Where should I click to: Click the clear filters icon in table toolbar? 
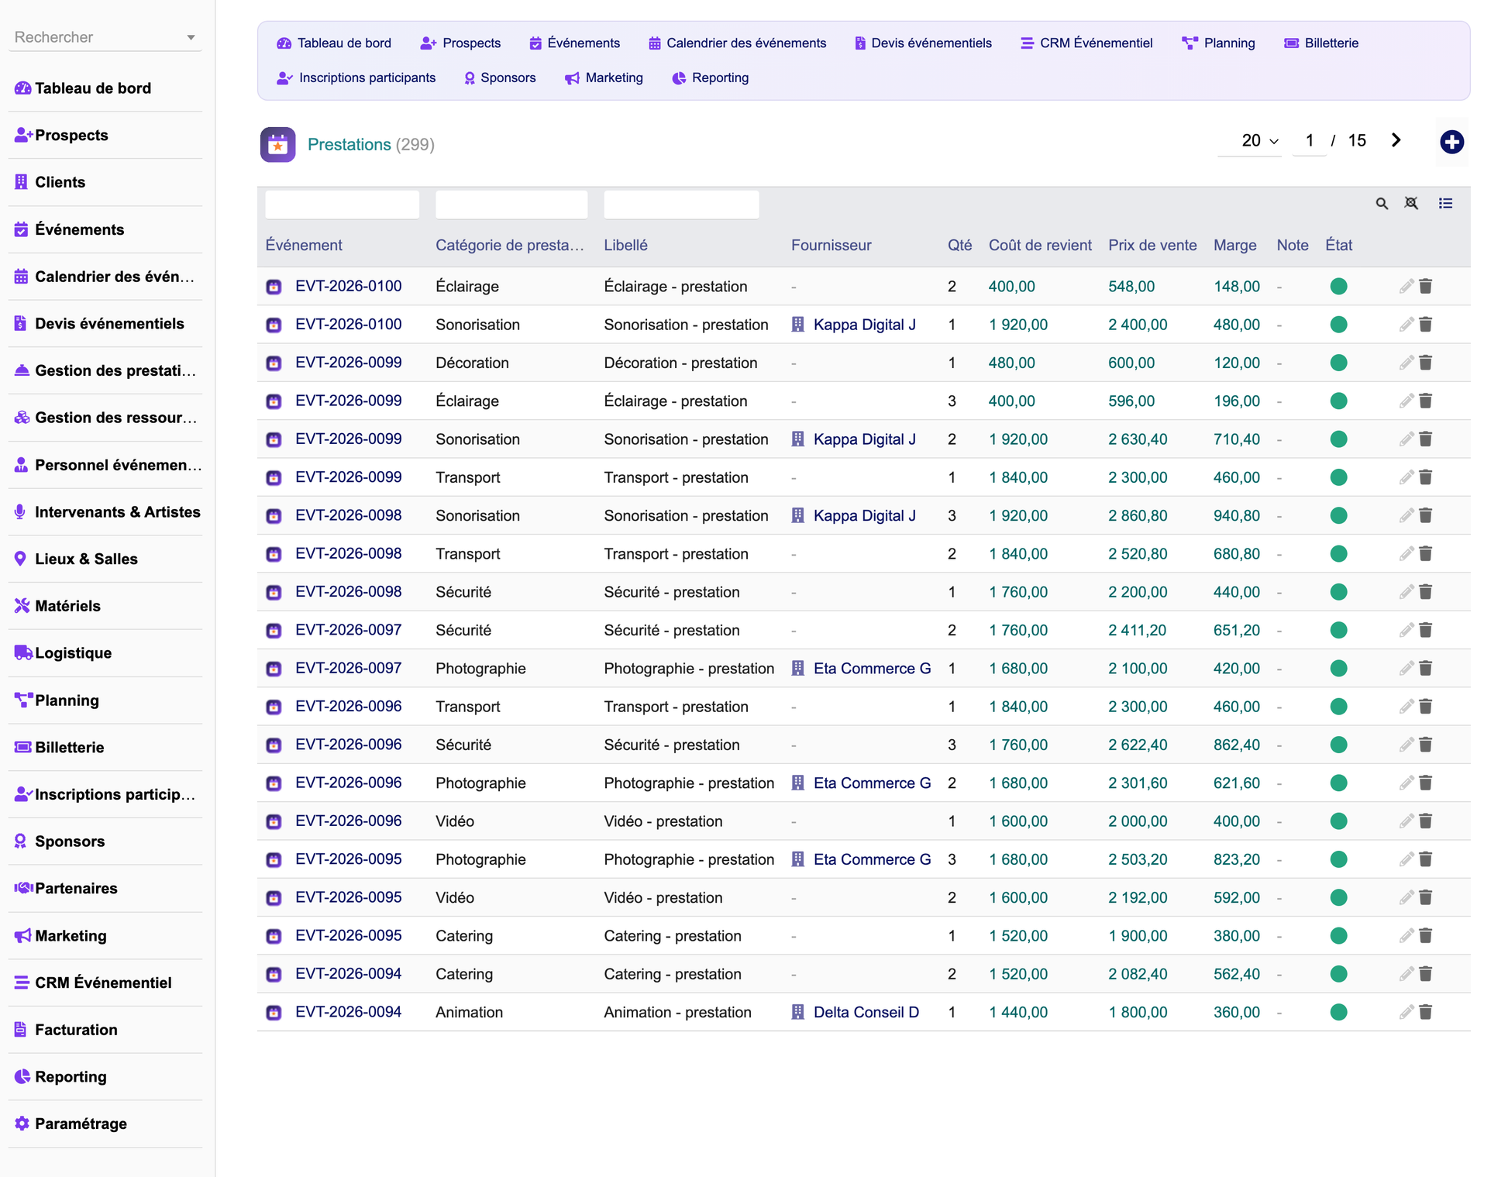(1412, 204)
